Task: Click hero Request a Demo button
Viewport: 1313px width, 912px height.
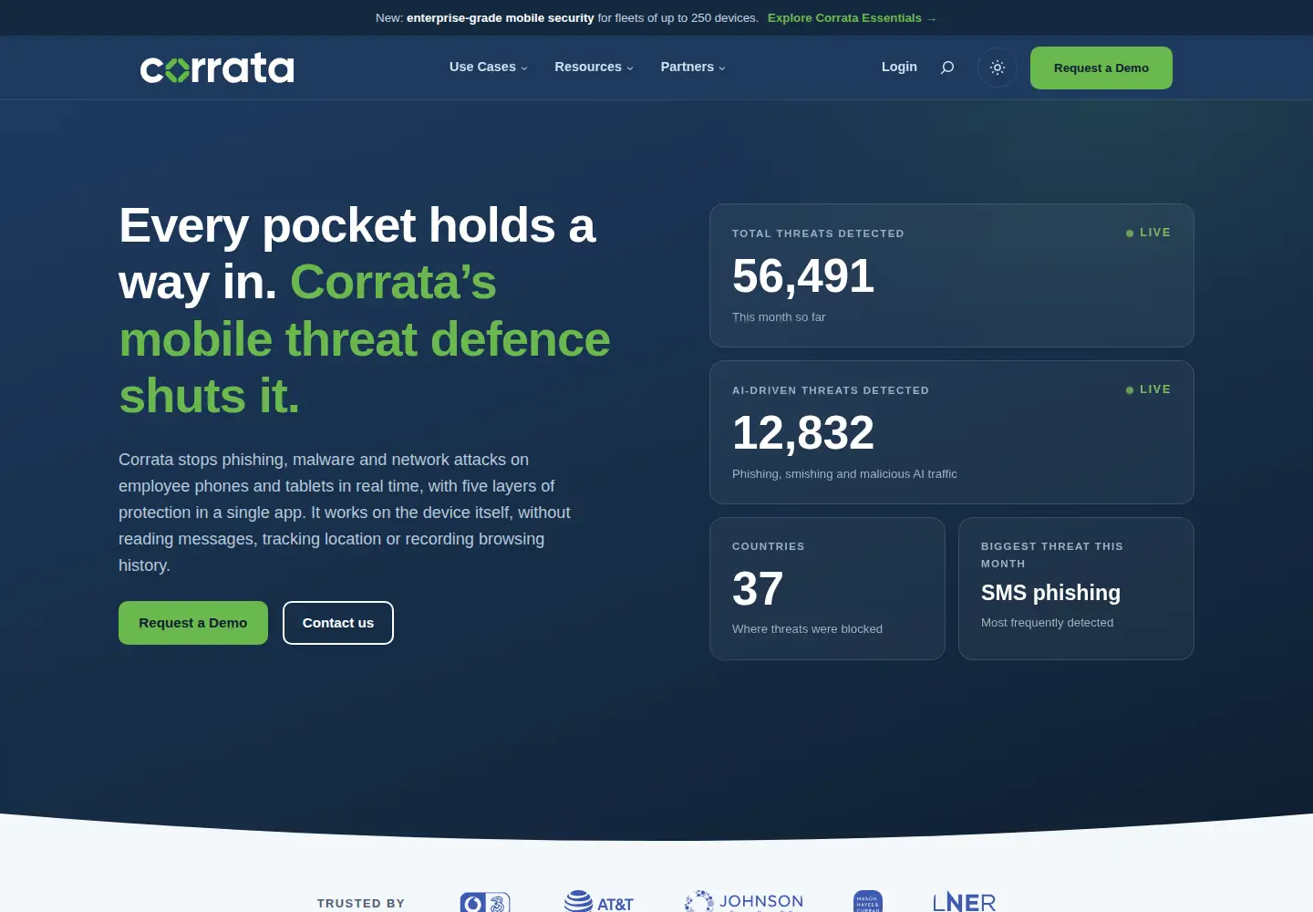Action: 193,623
